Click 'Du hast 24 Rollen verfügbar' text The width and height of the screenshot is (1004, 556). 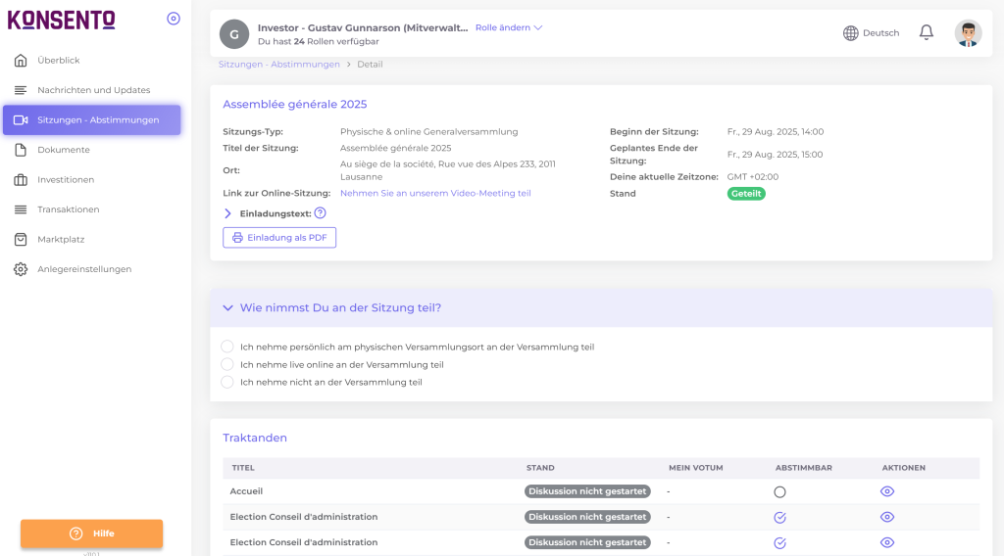pos(319,41)
